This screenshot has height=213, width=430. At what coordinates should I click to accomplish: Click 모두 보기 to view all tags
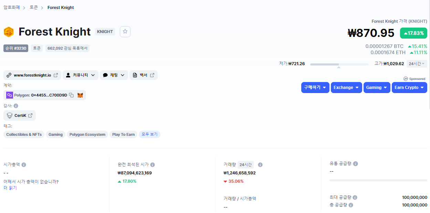click(x=149, y=134)
